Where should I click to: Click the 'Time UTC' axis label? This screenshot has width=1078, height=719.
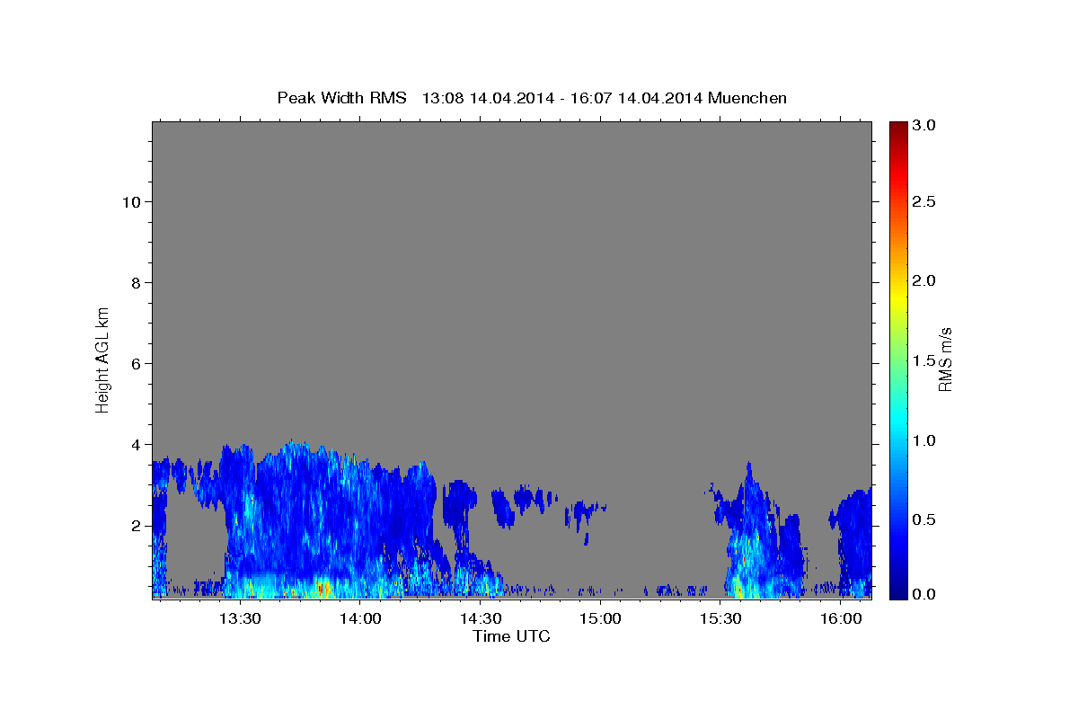tap(511, 636)
